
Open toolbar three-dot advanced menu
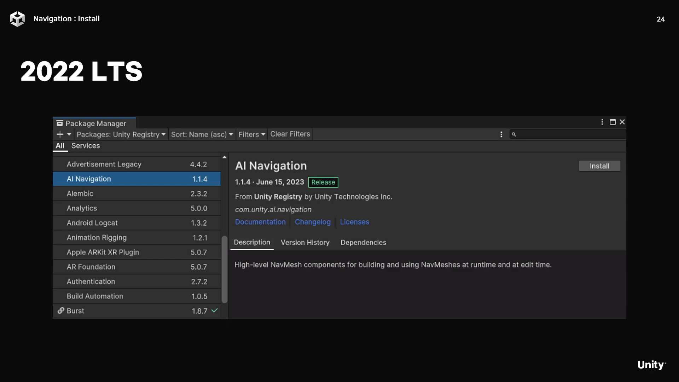tap(501, 134)
